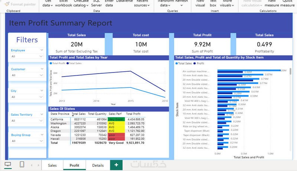Viewport: 297px width, 171px height.
Task: Collapse the Employee slicer header chevron
Action: (42, 50)
